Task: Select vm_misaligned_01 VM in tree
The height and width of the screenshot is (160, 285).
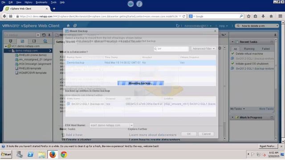Action: (34, 59)
